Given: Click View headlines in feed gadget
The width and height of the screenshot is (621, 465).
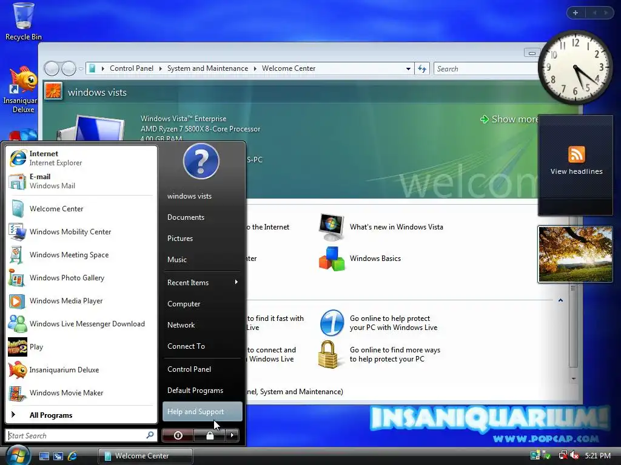Looking at the screenshot, I should 576,171.
